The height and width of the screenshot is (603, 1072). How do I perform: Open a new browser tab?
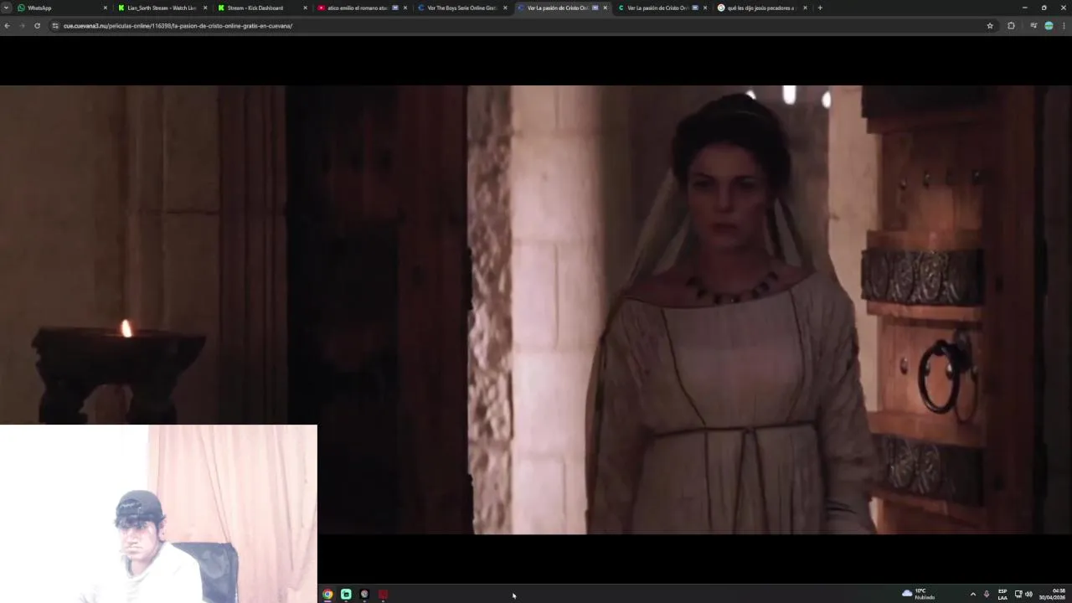(x=820, y=8)
